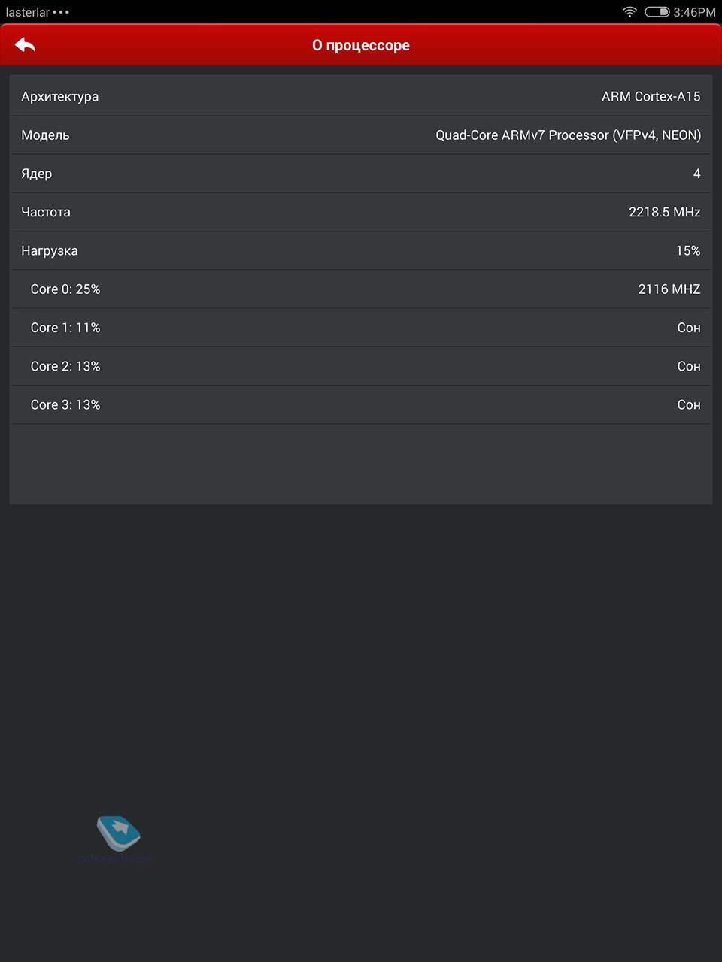Image resolution: width=722 pixels, height=962 pixels.
Task: Tap the О процессоре title
Action: [x=361, y=45]
